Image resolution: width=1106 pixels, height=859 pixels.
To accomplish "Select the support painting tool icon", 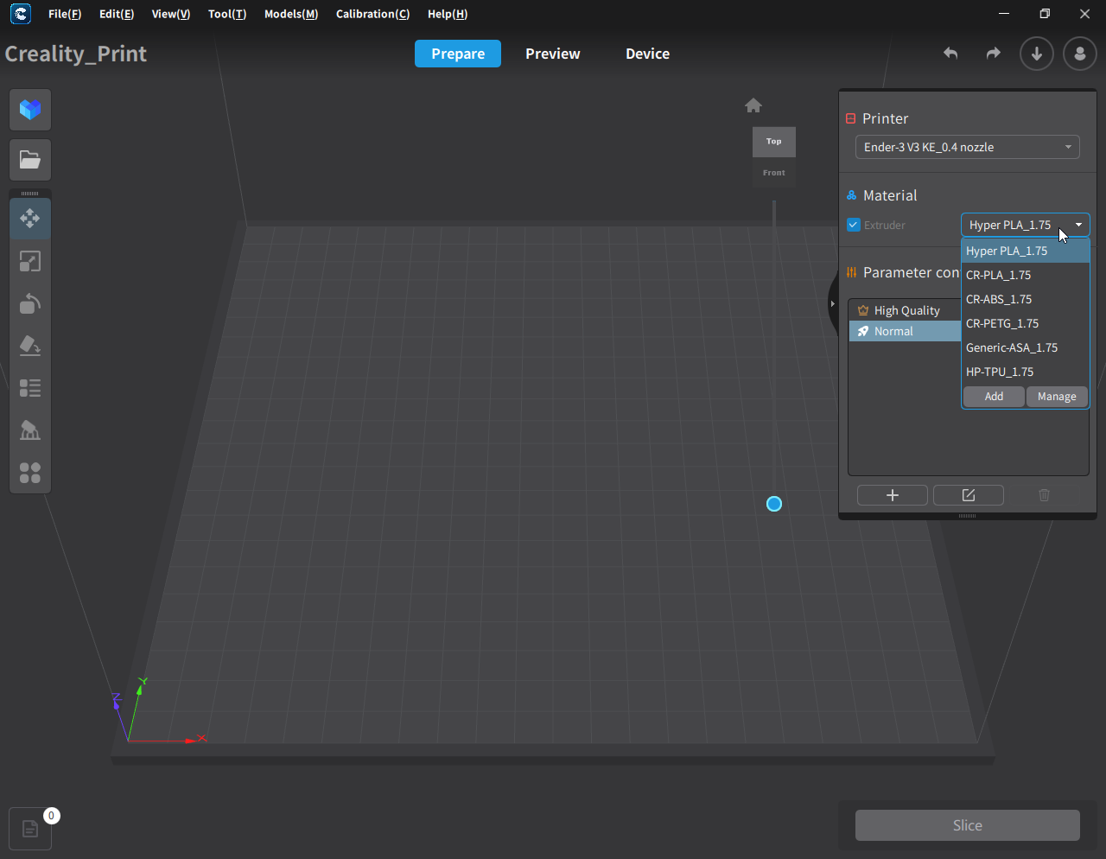I will click(30, 430).
